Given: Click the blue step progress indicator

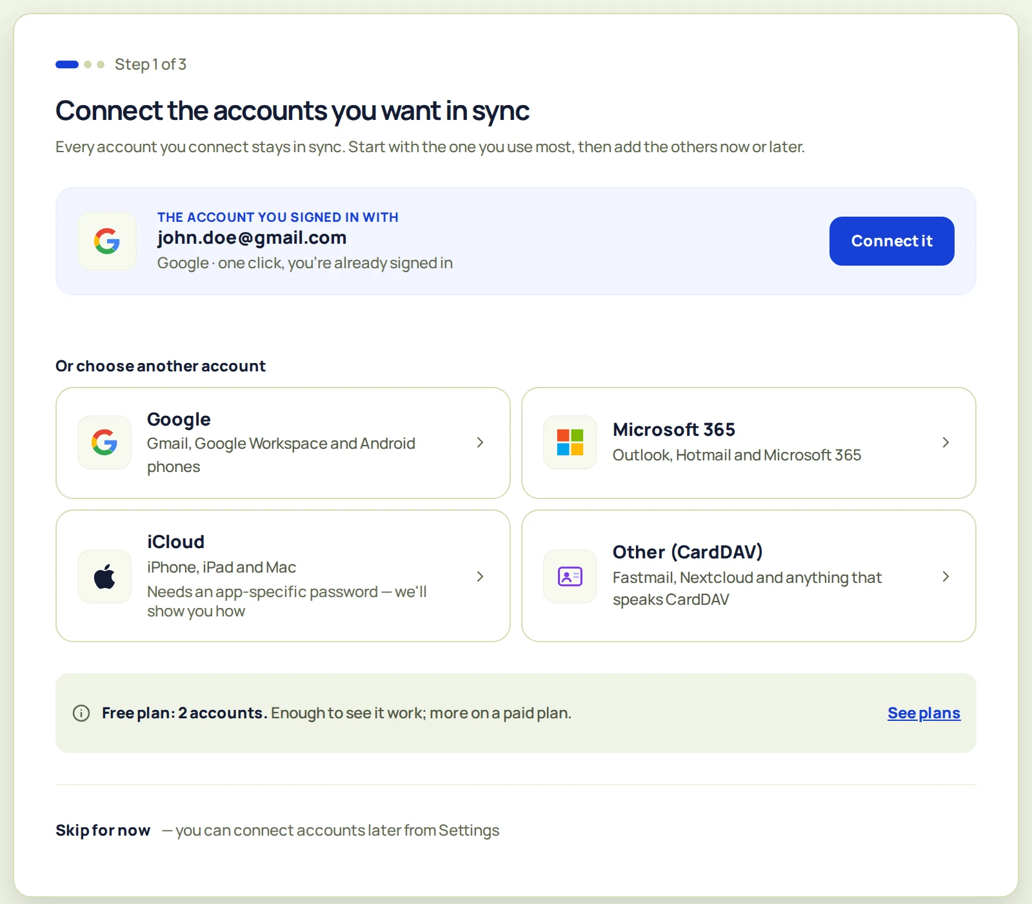Looking at the screenshot, I should 67,64.
